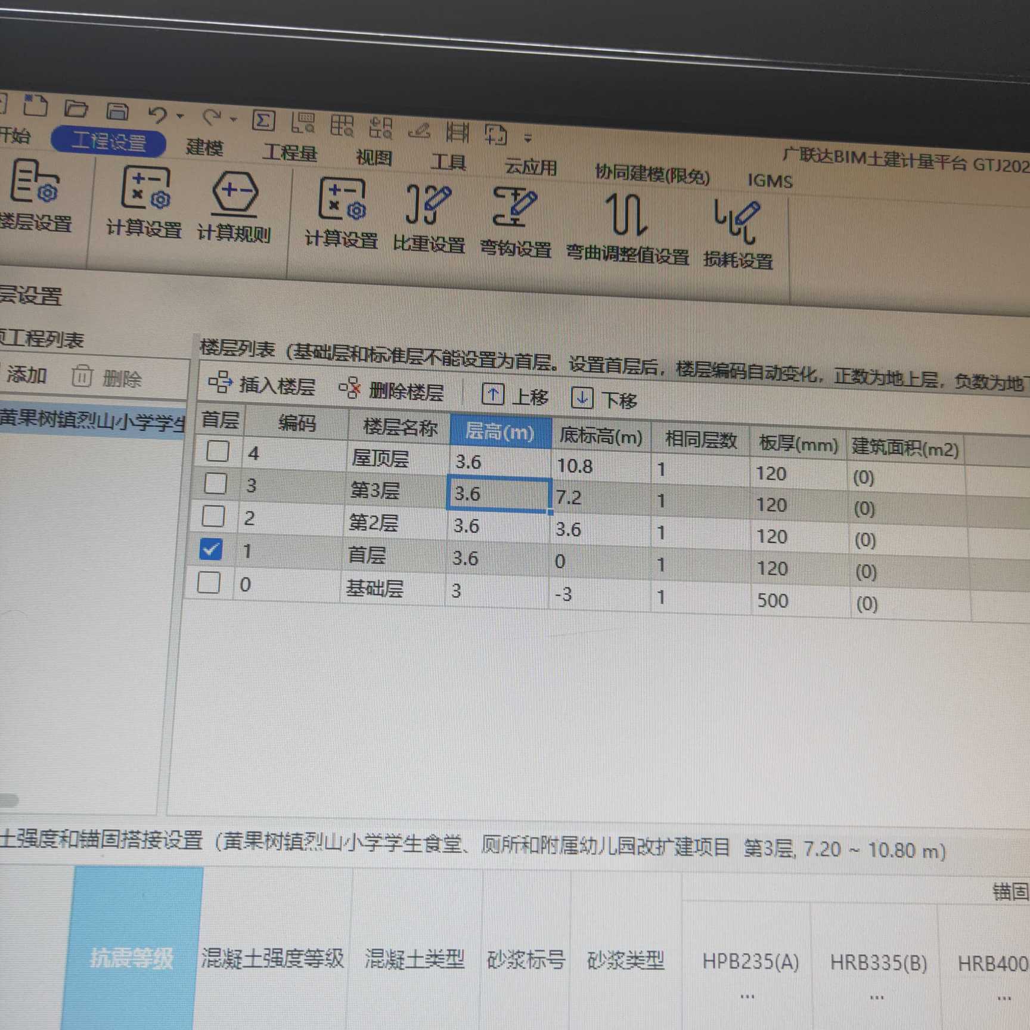Image resolution: width=1030 pixels, height=1030 pixels.
Task: Select the 工程设置 ribbon tab
Action: (108, 141)
